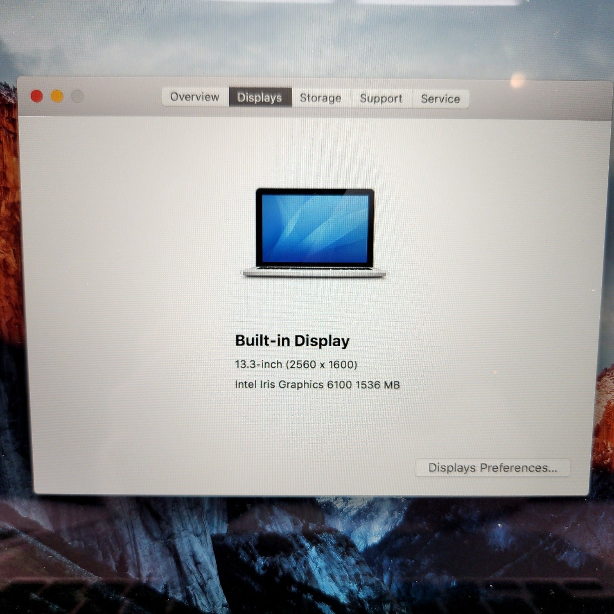
Task: Close the About This Mac window
Action: coord(37,96)
